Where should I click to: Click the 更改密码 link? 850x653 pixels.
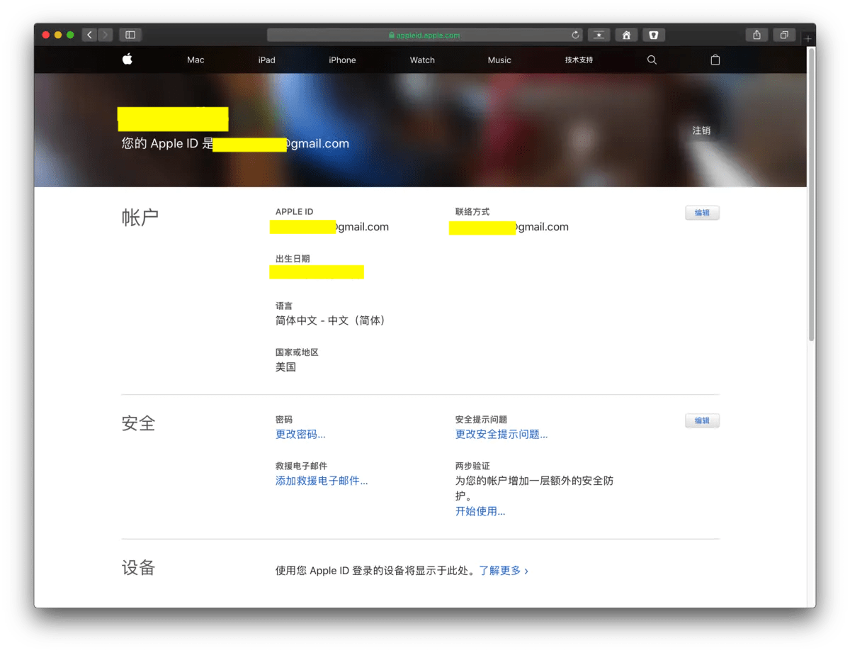pos(300,434)
